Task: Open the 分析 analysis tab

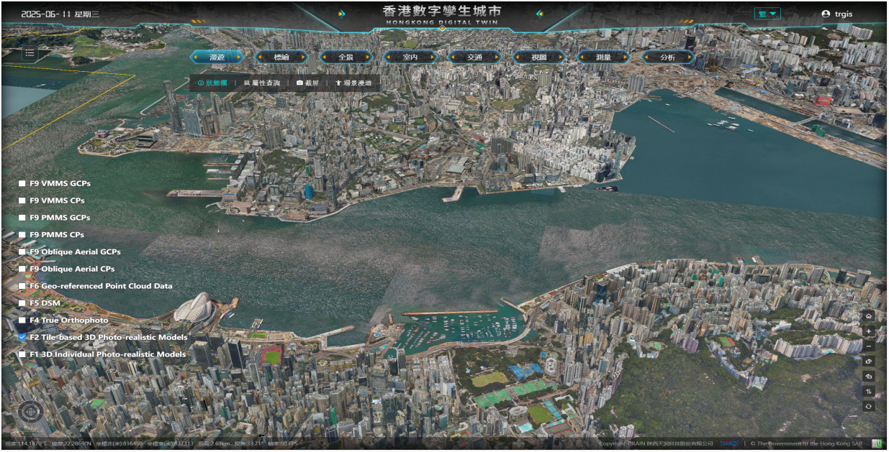Action: click(667, 57)
